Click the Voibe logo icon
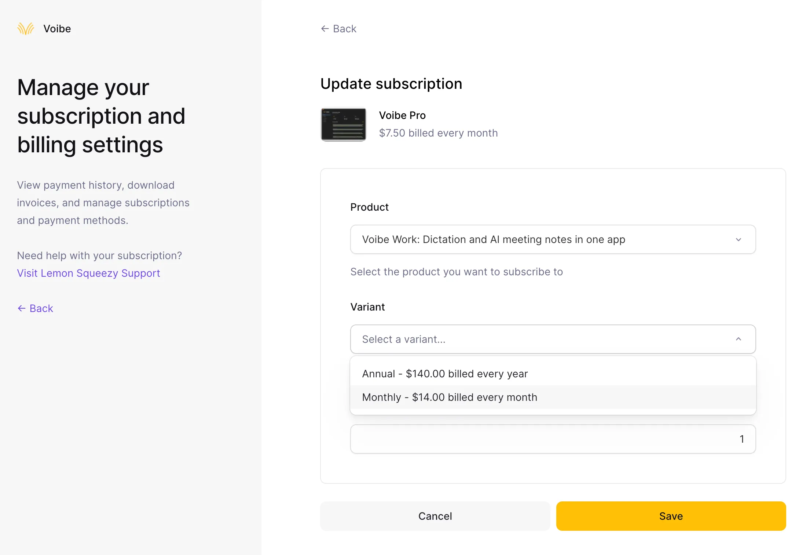This screenshot has width=806, height=555. [26, 29]
